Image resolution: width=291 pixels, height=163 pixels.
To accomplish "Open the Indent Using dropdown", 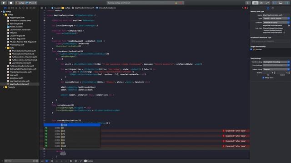I will 276,69.
